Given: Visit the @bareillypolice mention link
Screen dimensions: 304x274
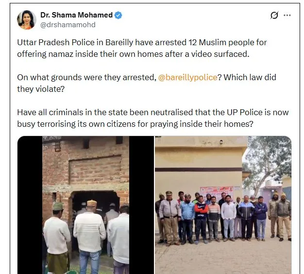Looking at the screenshot, I should coord(187,77).
